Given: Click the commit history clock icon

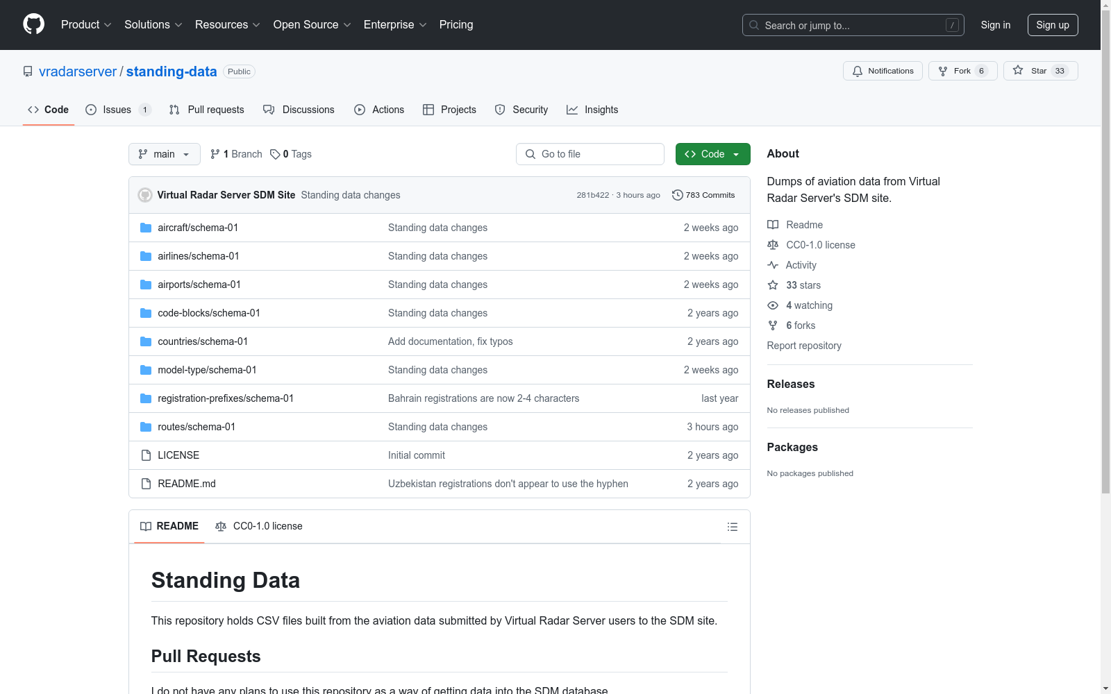Looking at the screenshot, I should 678,195.
